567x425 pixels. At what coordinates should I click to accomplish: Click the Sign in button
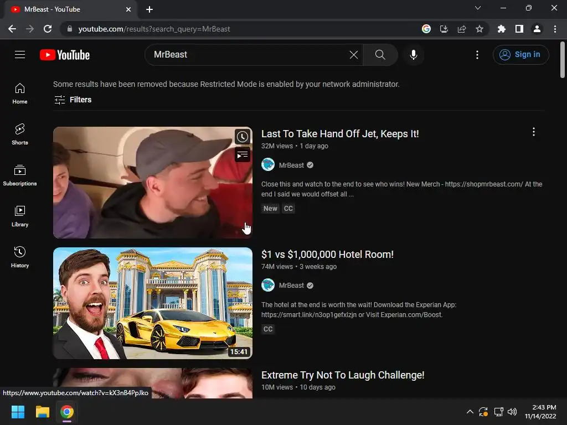[520, 55]
